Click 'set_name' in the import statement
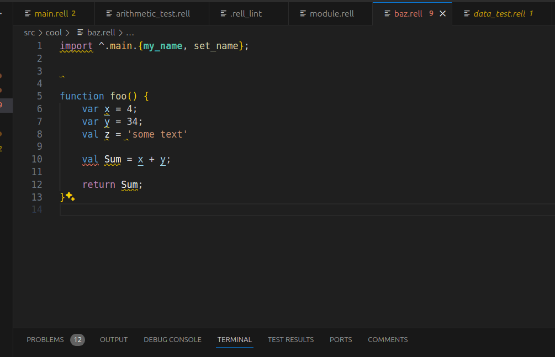The image size is (555, 357). point(216,46)
